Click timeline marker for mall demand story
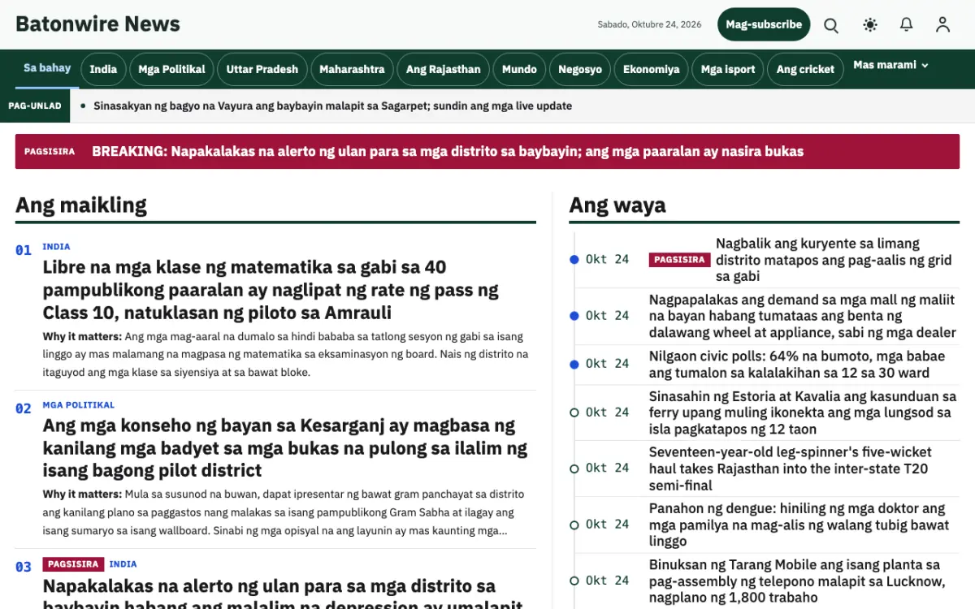 point(574,316)
